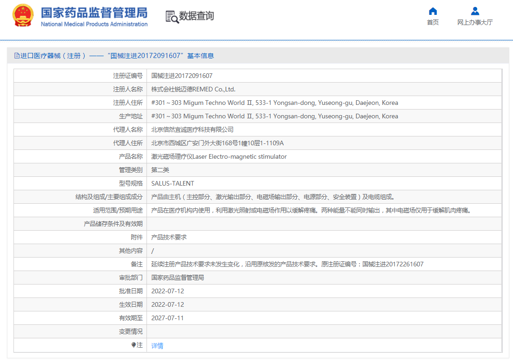Click the 产品储存条件及有效期 label

pyautogui.click(x=113, y=224)
